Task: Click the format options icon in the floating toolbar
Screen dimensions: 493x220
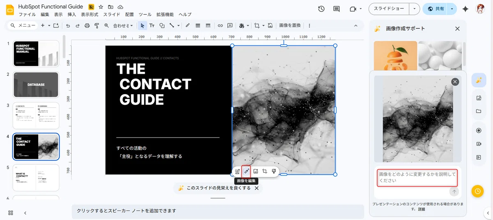Action: pyautogui.click(x=274, y=171)
